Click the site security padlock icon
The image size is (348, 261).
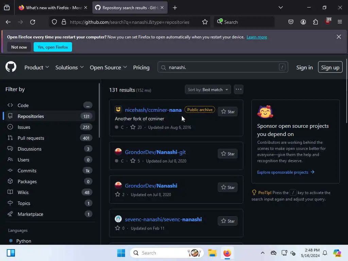[x=64, y=22]
